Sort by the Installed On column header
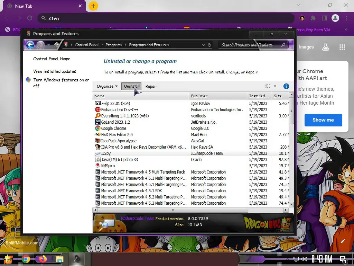354x266 pixels. 259,96
